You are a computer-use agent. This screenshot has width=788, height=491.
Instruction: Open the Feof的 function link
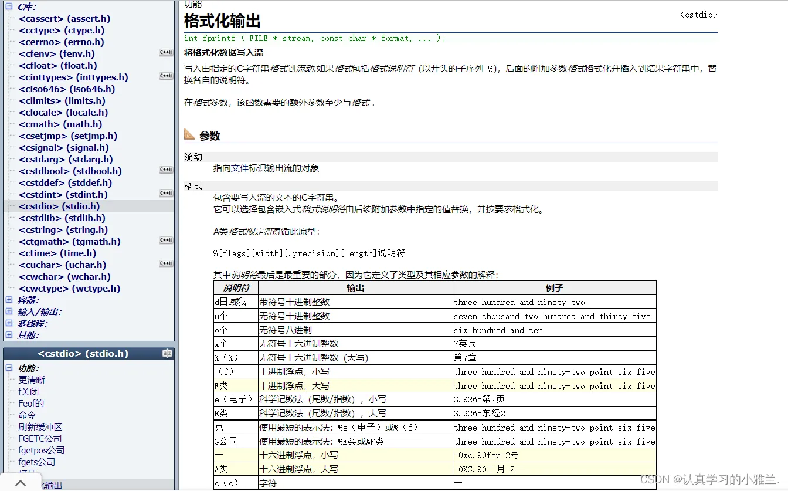click(x=31, y=403)
